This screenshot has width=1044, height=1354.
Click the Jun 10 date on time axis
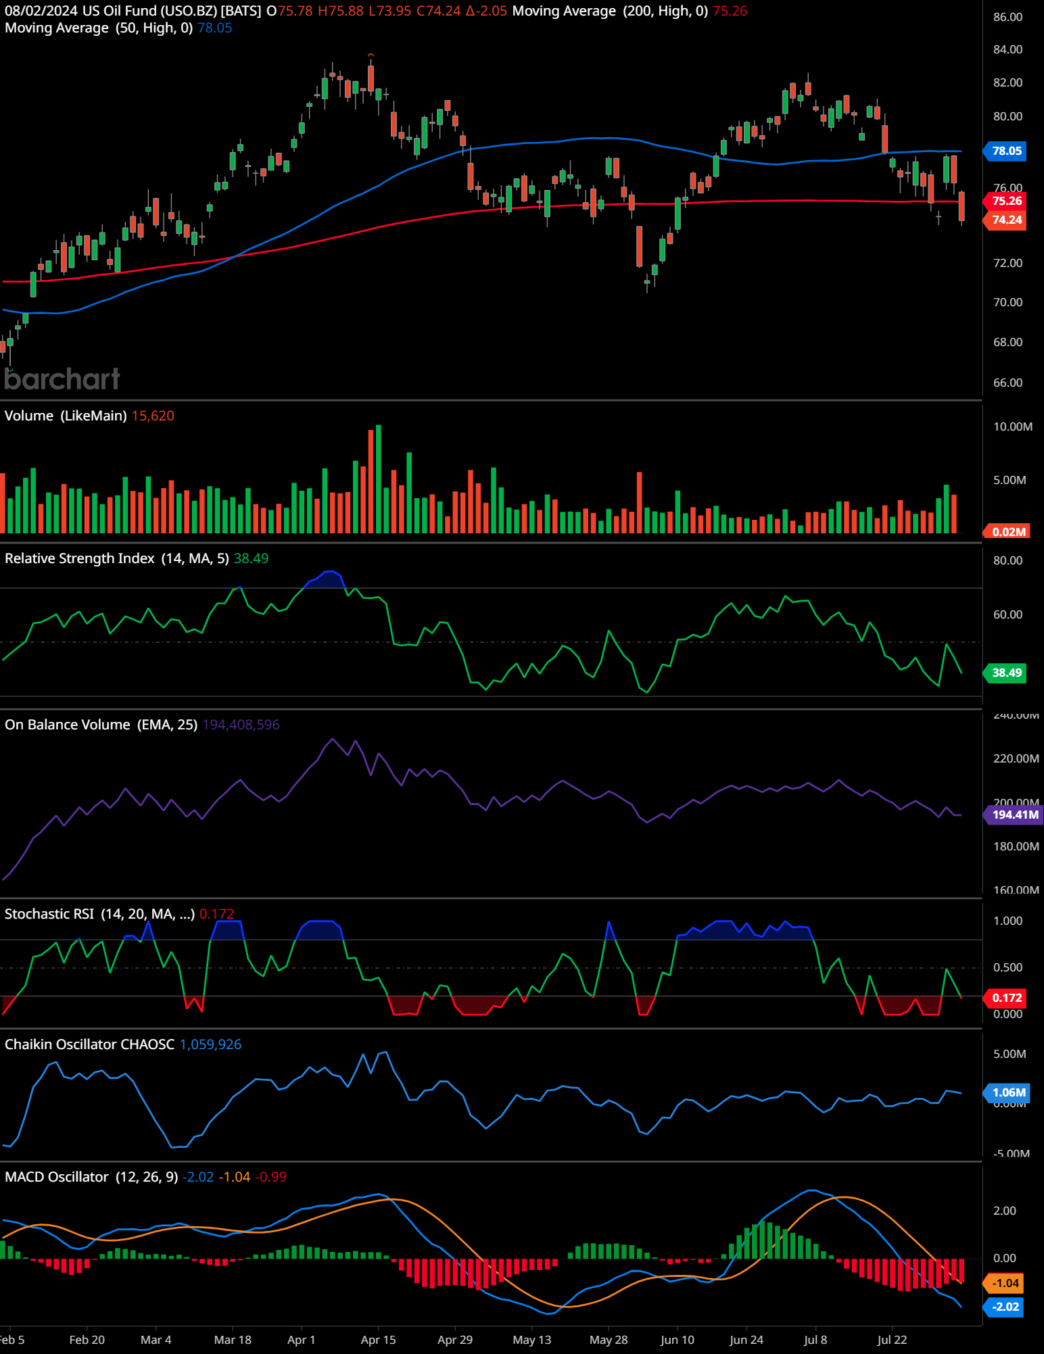(678, 1340)
